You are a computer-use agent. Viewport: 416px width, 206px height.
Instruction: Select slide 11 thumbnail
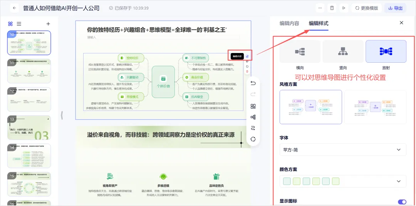[29, 71]
